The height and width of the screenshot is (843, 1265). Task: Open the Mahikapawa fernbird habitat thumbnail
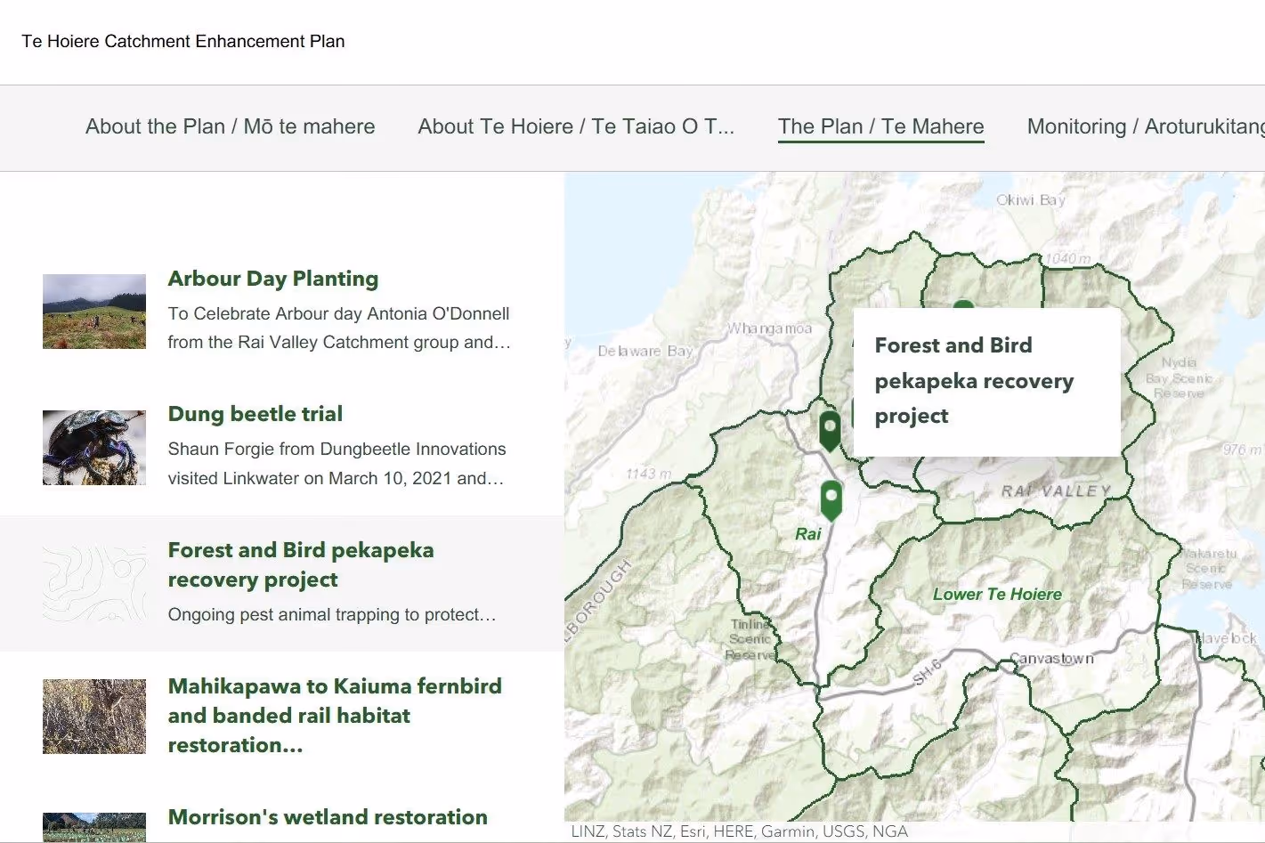coord(93,715)
